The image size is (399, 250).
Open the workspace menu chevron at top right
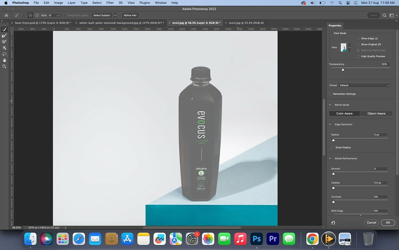397,15
